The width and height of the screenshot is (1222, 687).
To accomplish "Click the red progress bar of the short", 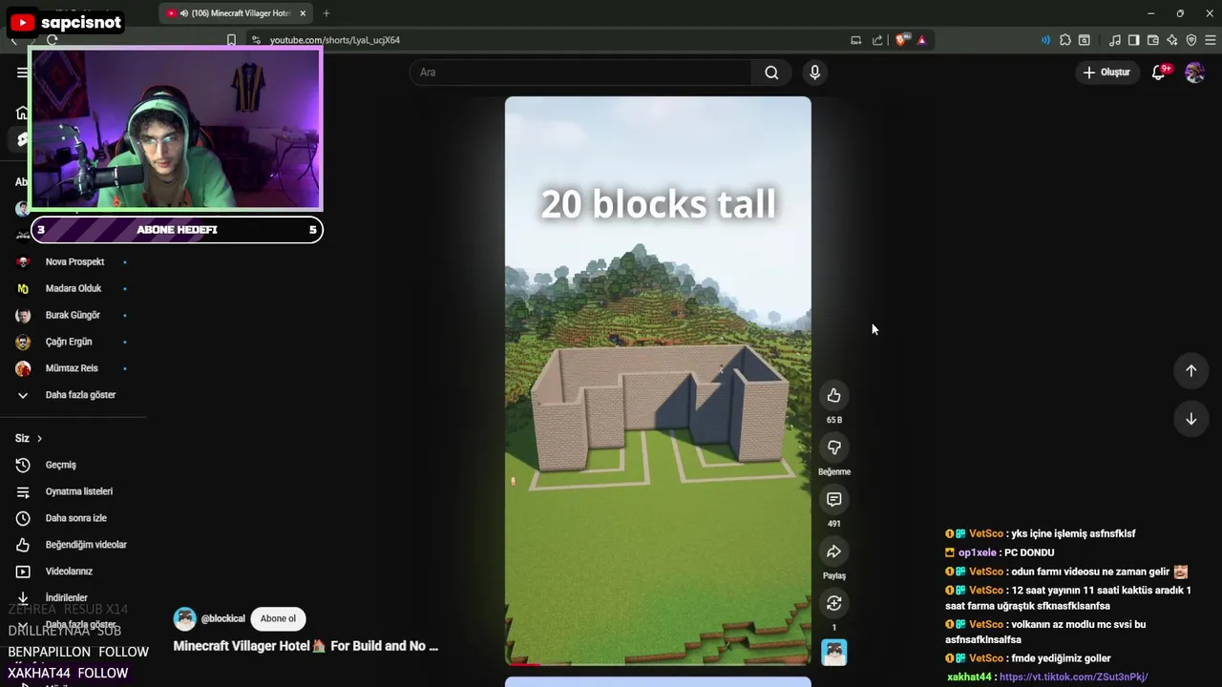I will (523, 663).
